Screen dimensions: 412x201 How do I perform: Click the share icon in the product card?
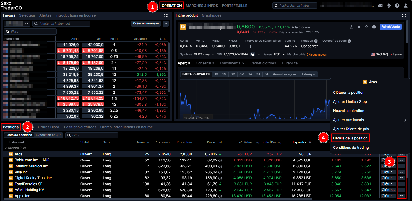tap(351, 27)
